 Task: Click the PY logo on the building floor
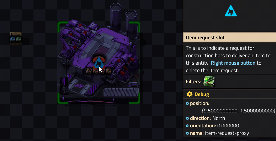[79, 86]
